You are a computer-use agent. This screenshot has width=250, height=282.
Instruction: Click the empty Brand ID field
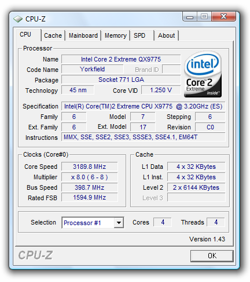[171, 69]
